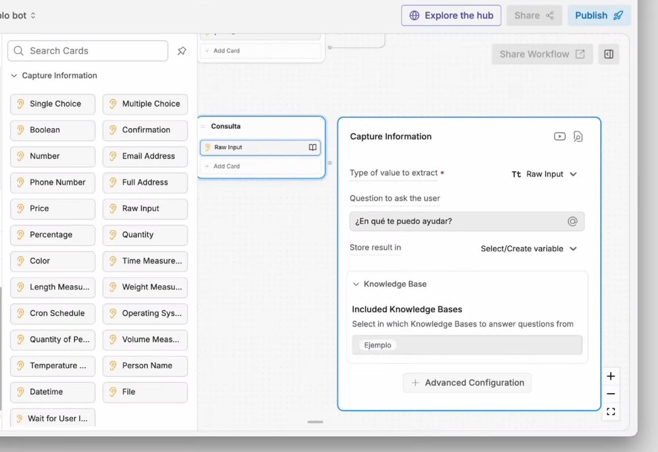The height and width of the screenshot is (452, 658).
Task: Select the Raw Input card in Consulta node
Action: (x=261, y=147)
